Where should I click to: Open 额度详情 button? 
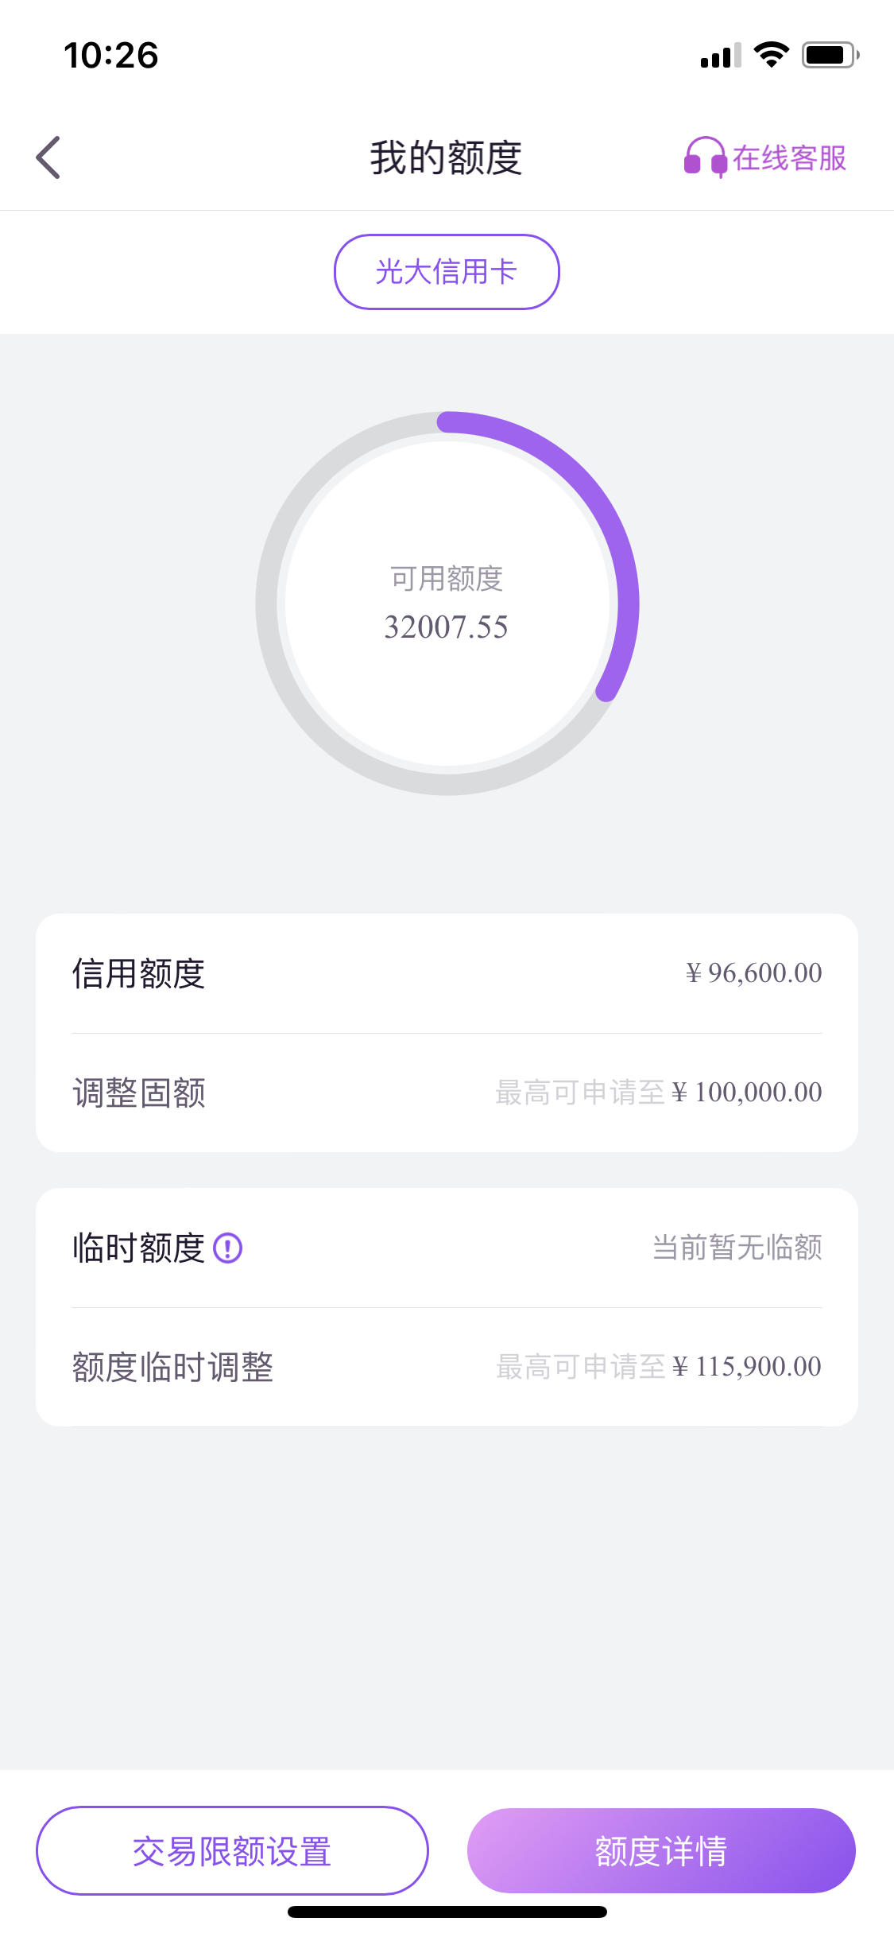point(661,1850)
